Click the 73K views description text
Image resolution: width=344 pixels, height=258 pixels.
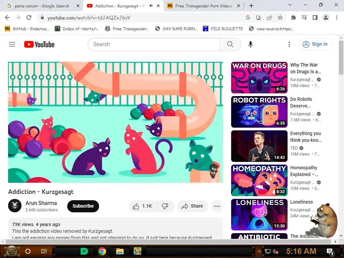click(x=23, y=224)
